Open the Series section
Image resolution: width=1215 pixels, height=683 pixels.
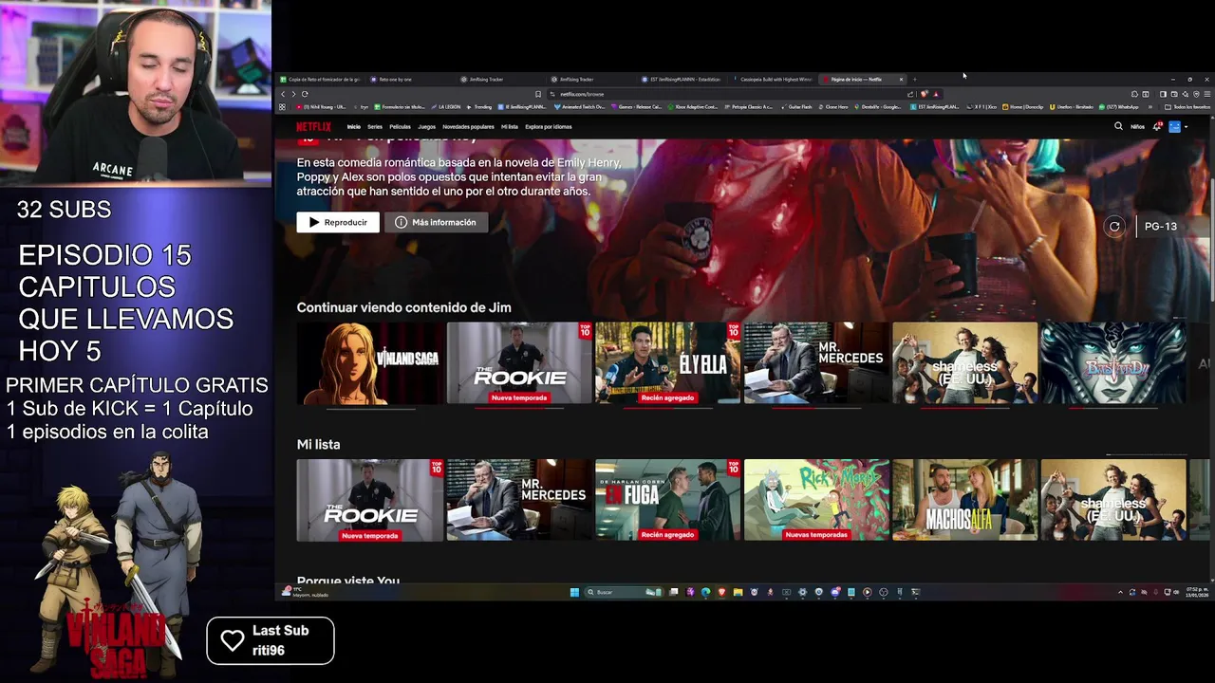(x=375, y=126)
